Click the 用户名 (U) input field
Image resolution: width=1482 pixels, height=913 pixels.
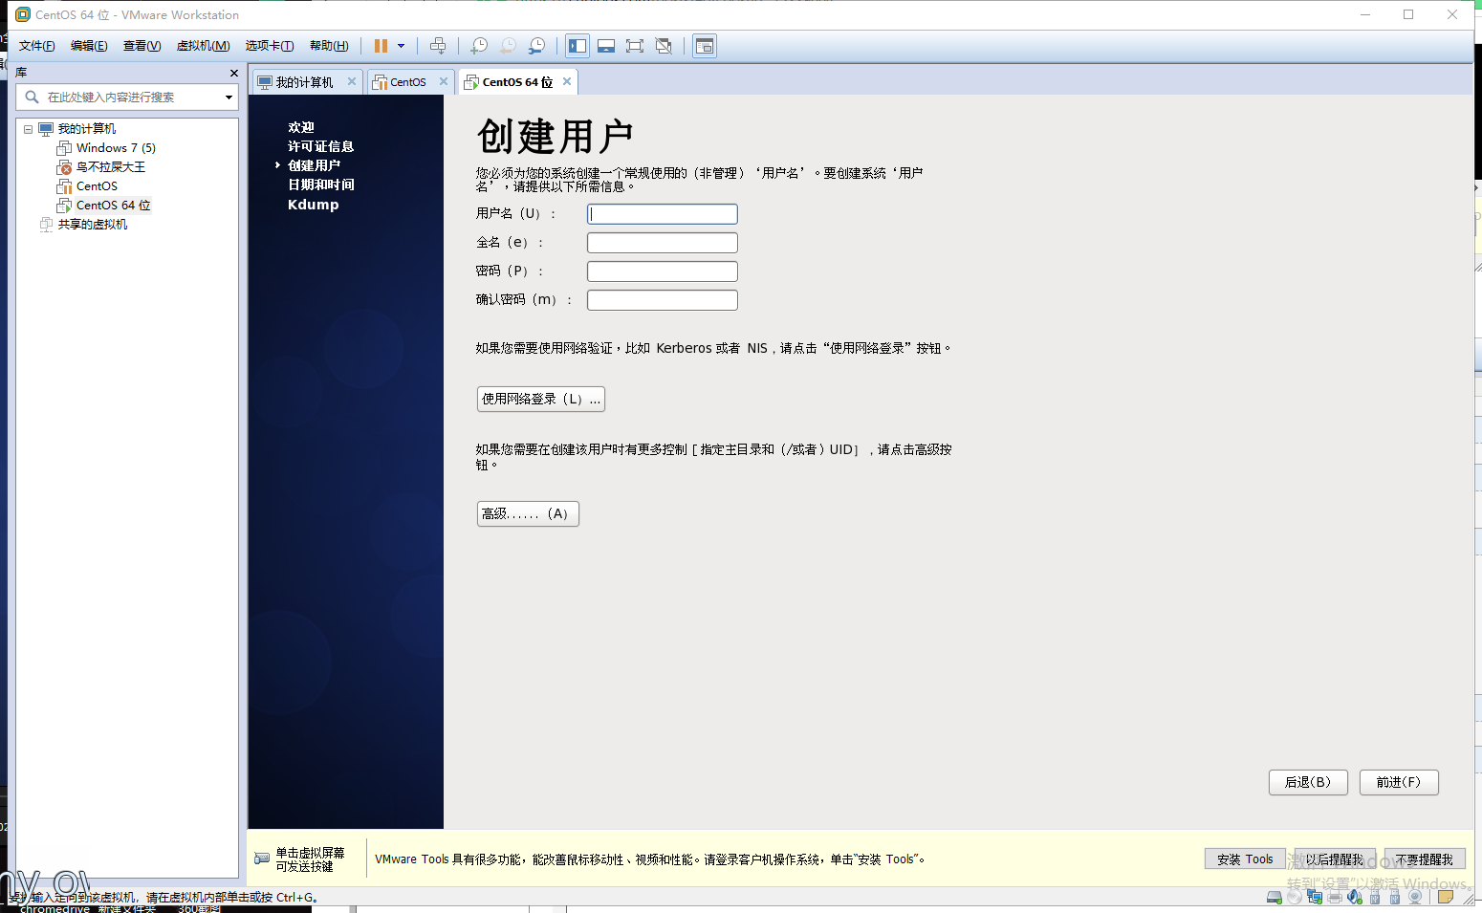click(663, 214)
